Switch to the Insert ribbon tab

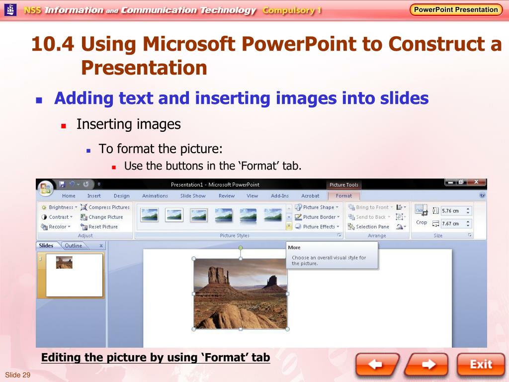[94, 196]
